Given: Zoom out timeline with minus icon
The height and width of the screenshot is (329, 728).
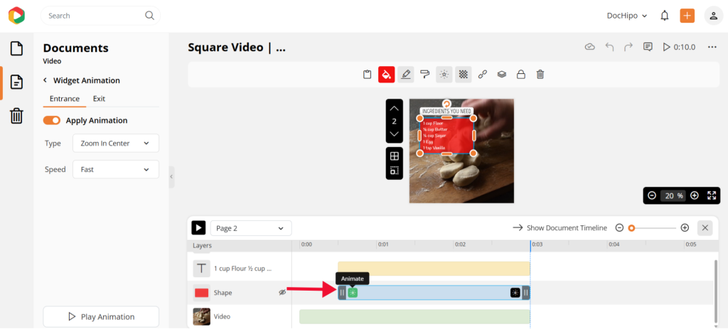Looking at the screenshot, I should click(x=619, y=228).
